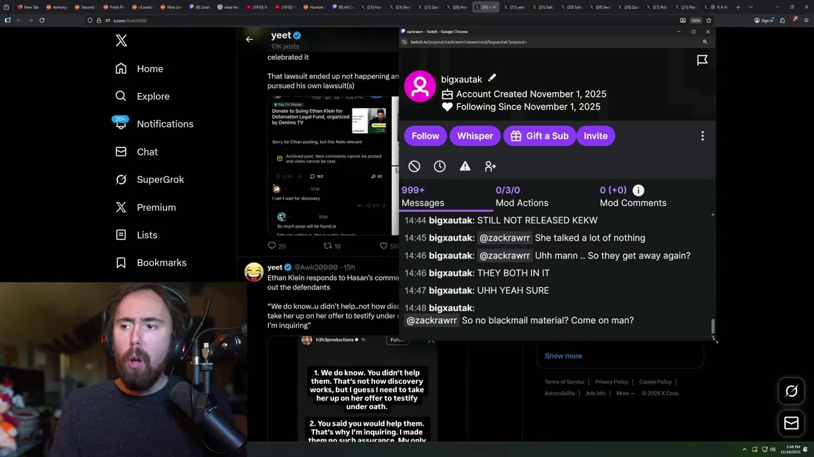Click bigxautak name on 14:44 message
The height and width of the screenshot is (457, 814).
451,220
